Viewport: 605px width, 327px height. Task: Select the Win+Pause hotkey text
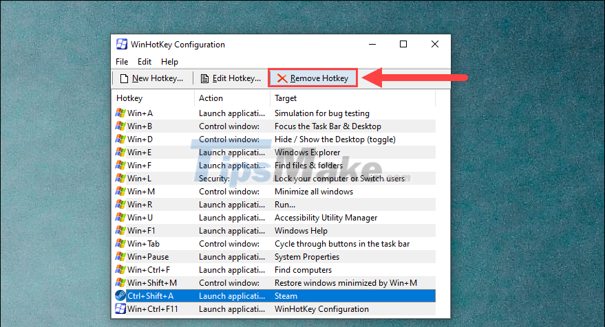(148, 257)
